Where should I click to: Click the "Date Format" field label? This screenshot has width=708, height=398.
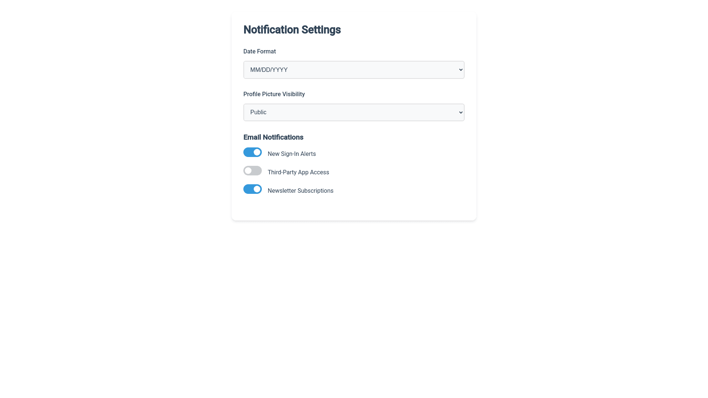(260, 51)
